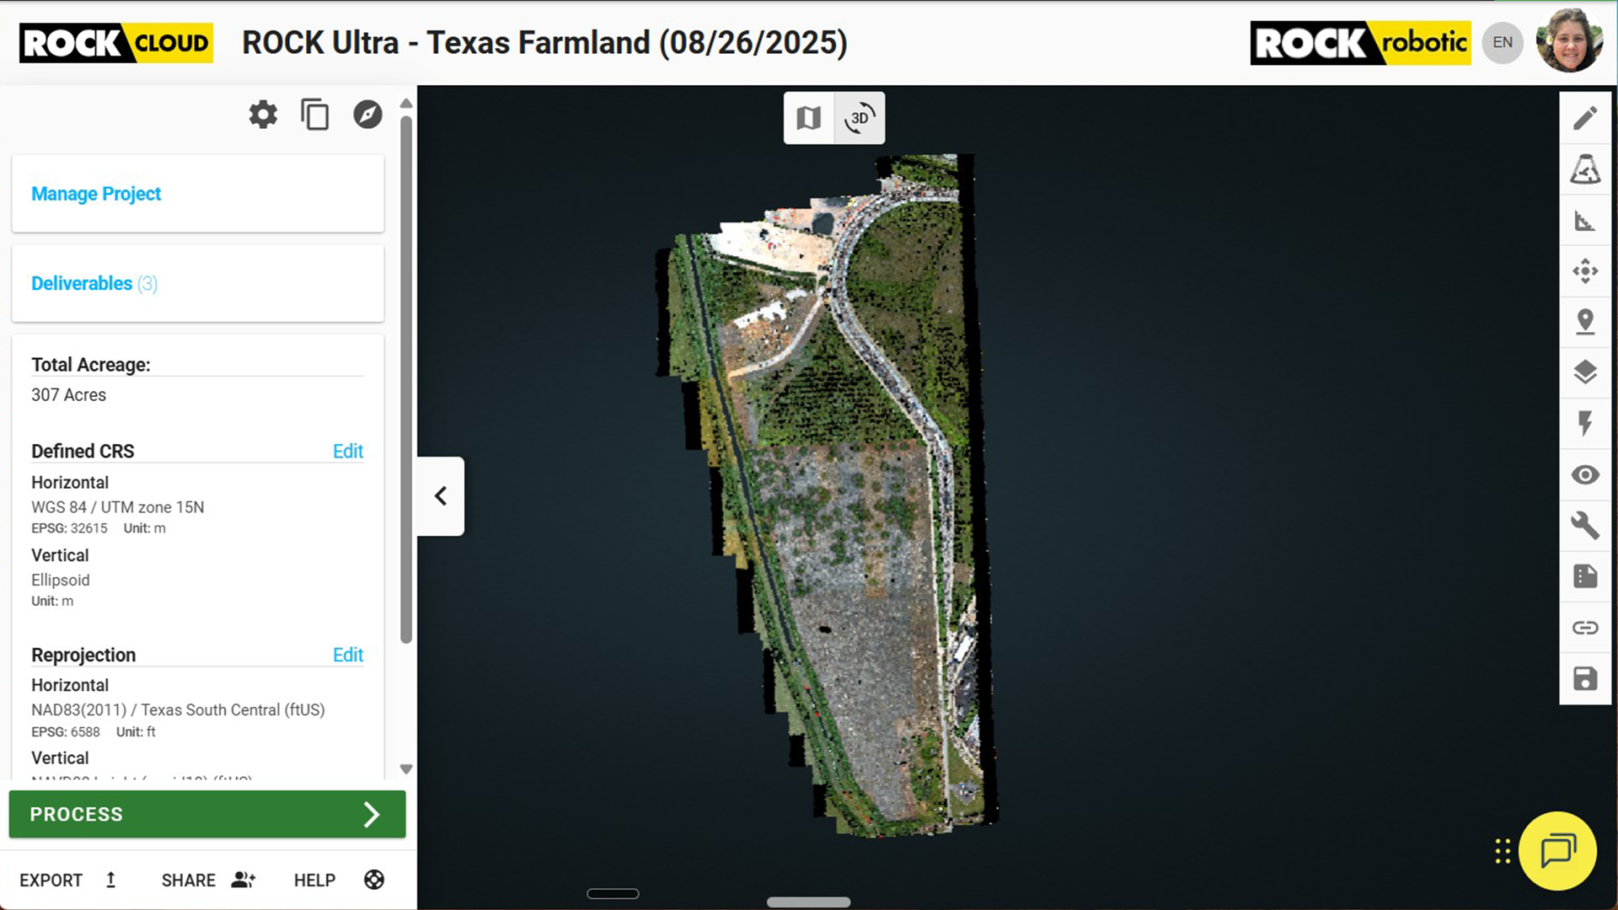Click the copy project icon

coord(314,115)
